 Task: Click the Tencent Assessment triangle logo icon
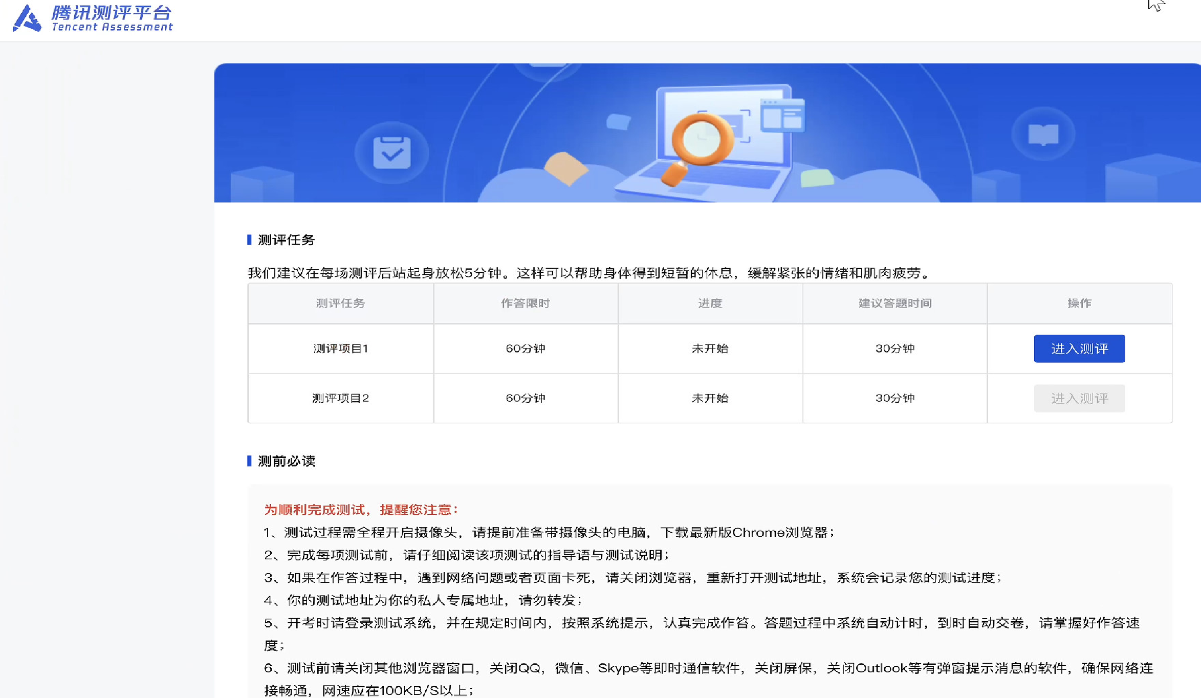(27, 18)
